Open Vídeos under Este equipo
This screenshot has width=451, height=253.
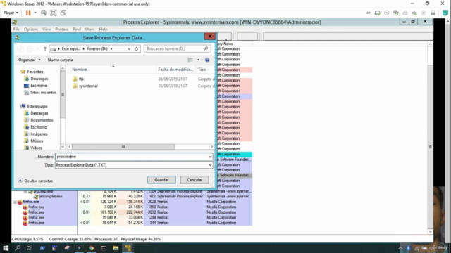click(36, 148)
